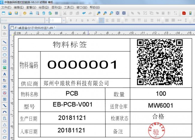Select the 1D barcode tool
This screenshot has height=140, width=195.
[x=4, y=87]
